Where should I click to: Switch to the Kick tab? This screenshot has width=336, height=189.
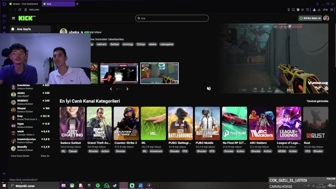(58, 4)
